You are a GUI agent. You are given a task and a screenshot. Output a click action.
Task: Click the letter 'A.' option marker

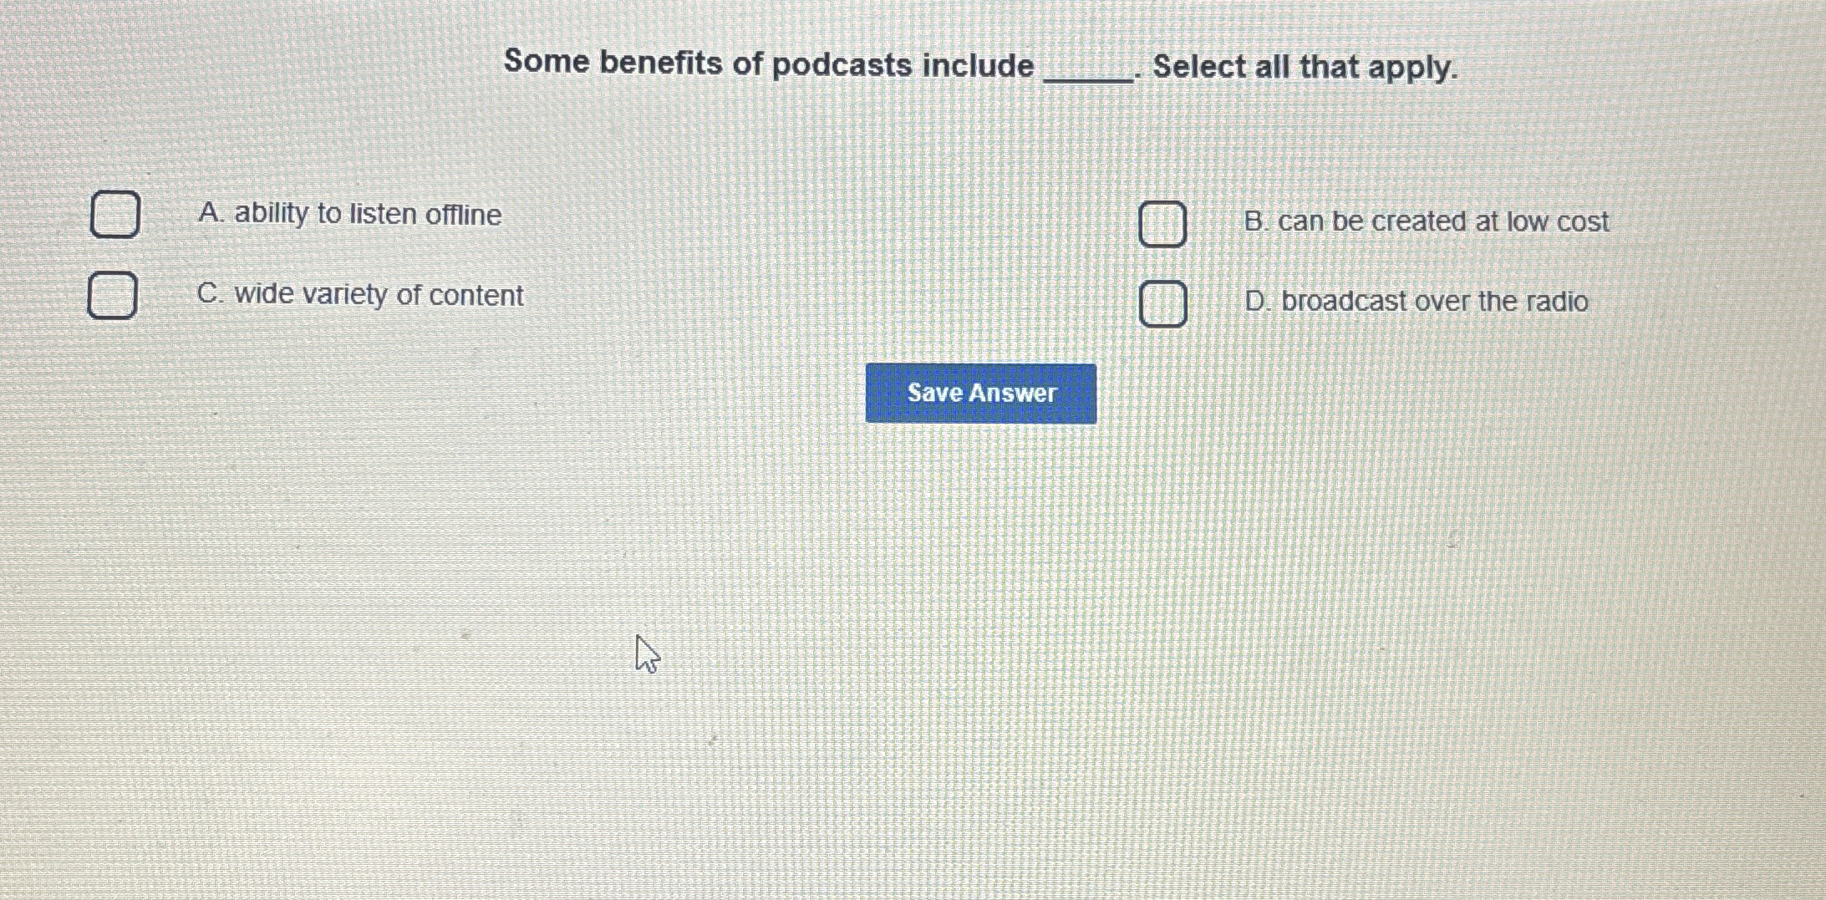(x=211, y=213)
